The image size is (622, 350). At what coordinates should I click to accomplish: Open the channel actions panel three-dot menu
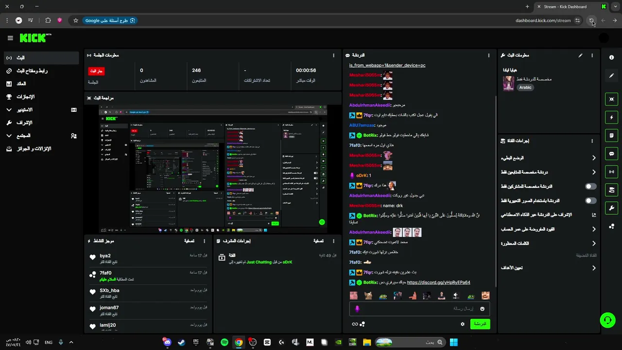click(592, 141)
